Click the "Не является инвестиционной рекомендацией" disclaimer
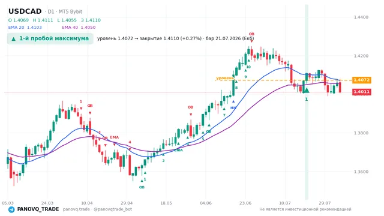Screen dimensions: 384x216 305,209
